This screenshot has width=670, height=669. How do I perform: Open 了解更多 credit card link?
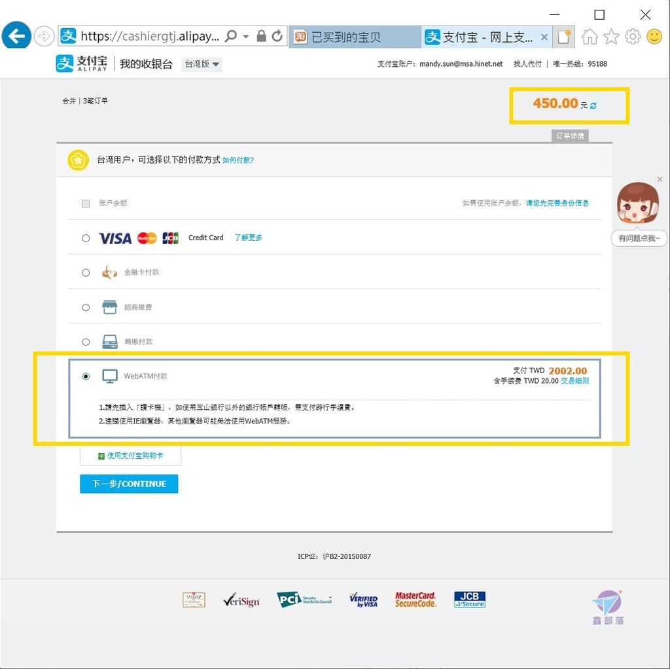(248, 238)
